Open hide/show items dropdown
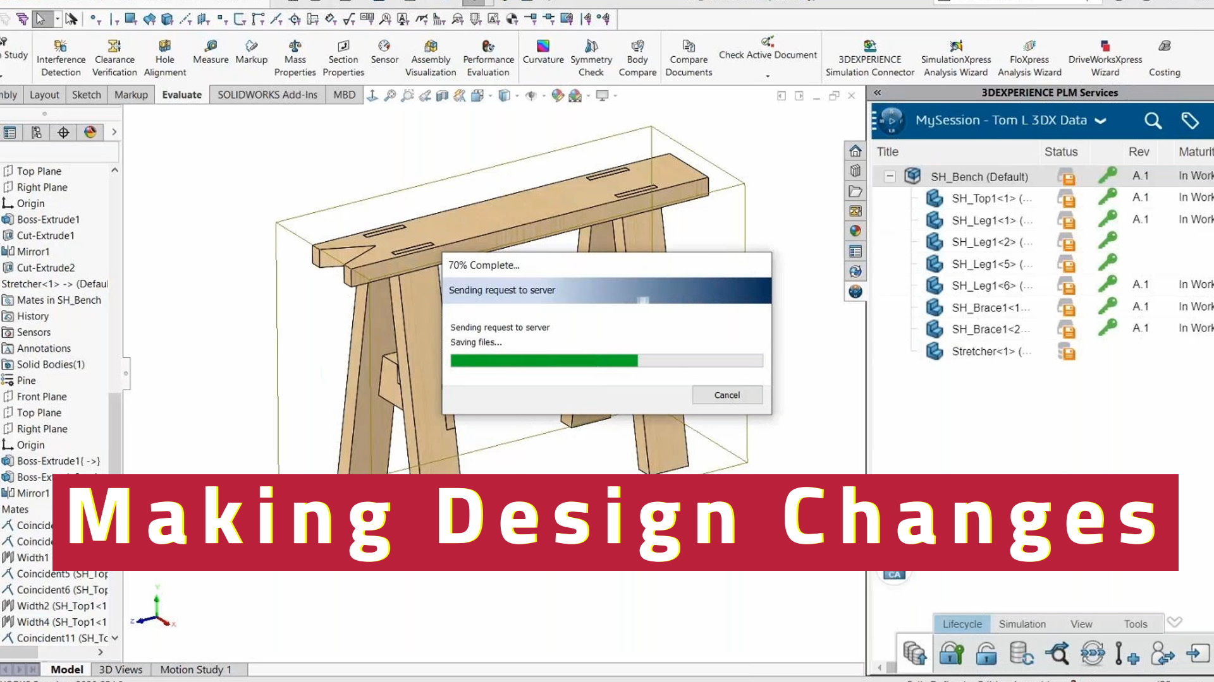1214x682 pixels. coord(543,96)
